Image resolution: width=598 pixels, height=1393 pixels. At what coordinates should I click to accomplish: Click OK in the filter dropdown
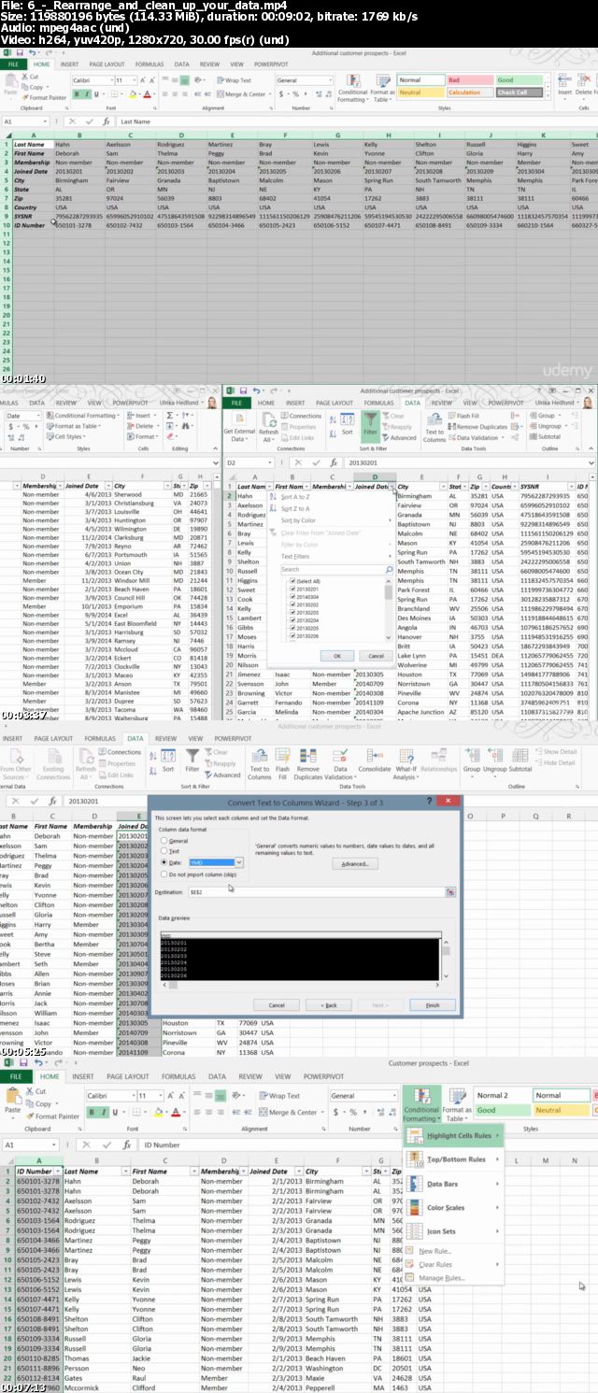point(336,656)
